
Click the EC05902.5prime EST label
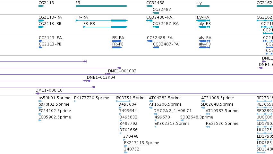[x=55, y=117]
